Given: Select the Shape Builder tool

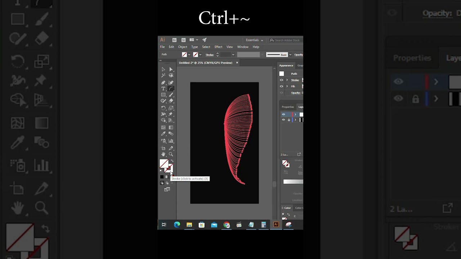Looking at the screenshot, I should tap(163, 120).
